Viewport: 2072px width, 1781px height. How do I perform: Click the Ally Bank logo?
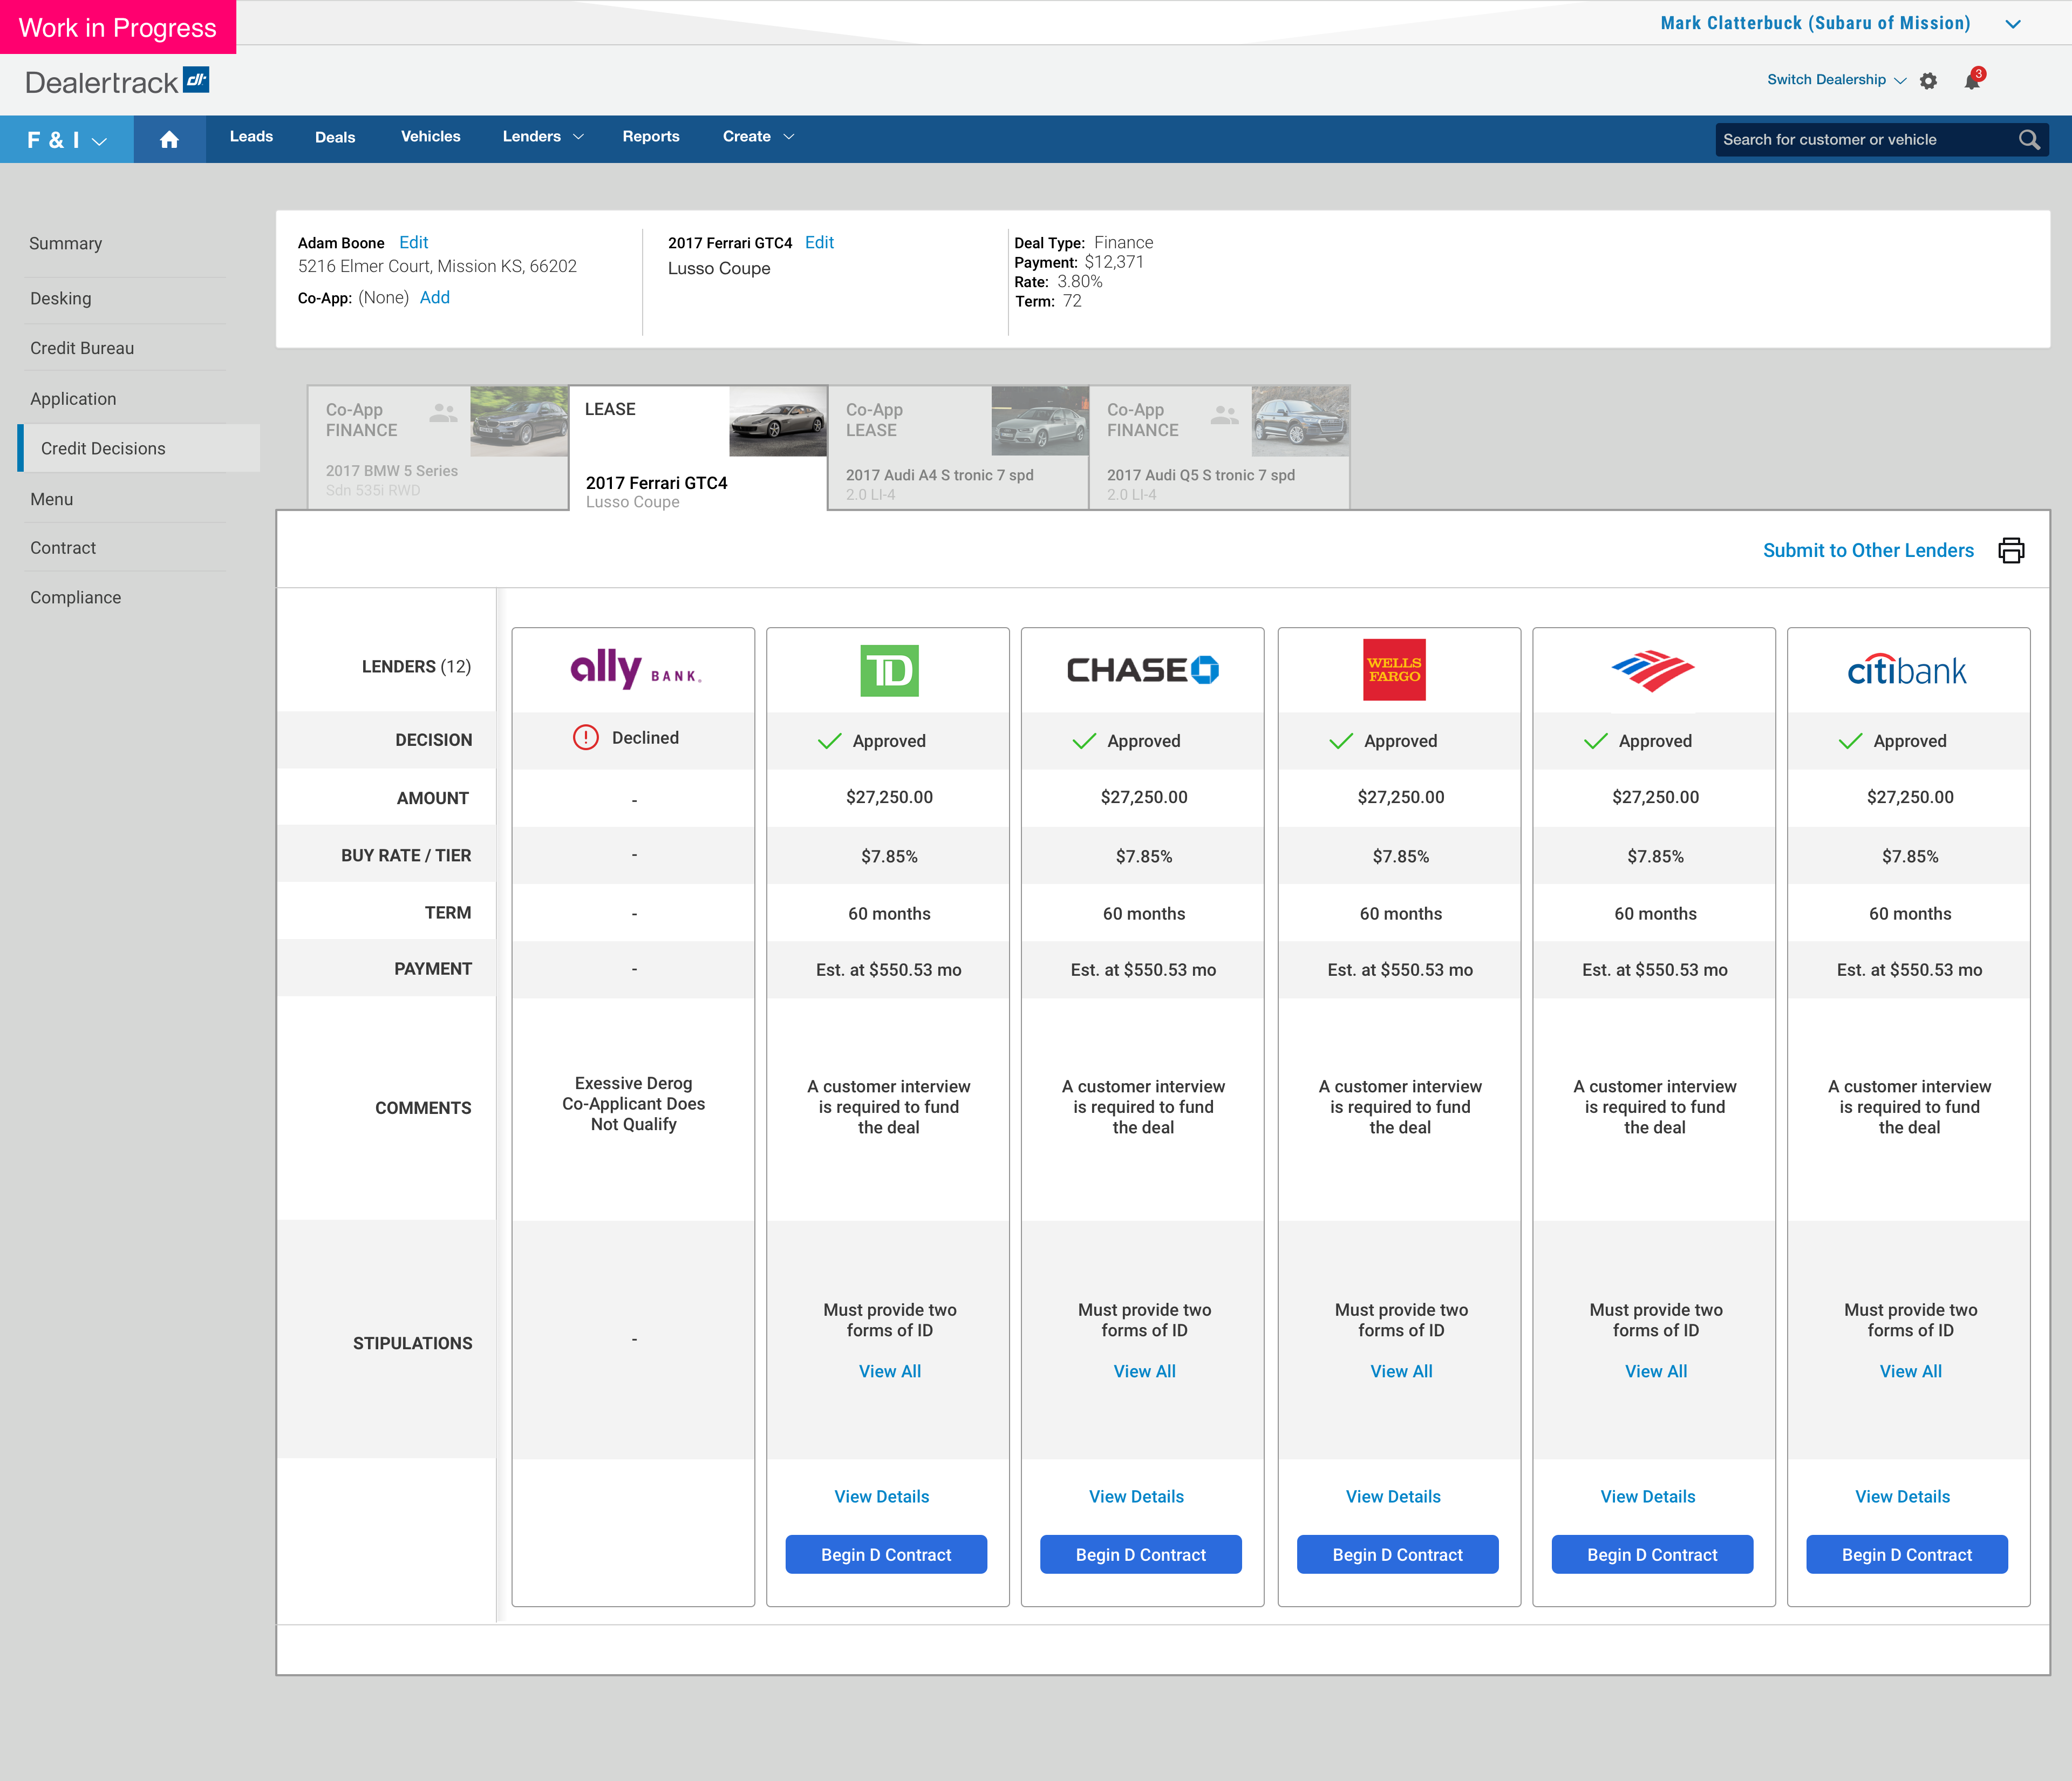(636, 669)
